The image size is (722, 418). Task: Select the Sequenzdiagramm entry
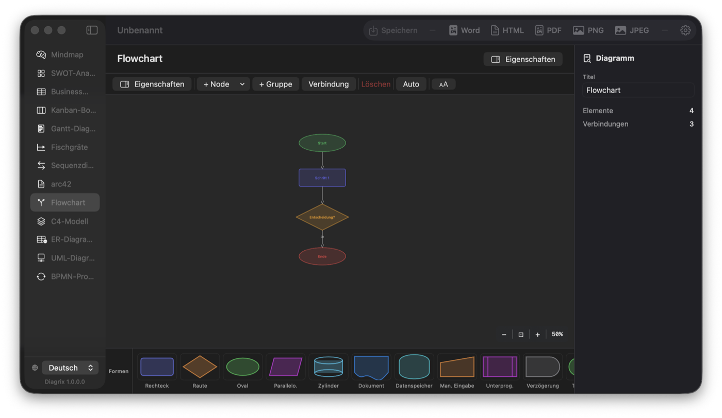pos(65,165)
